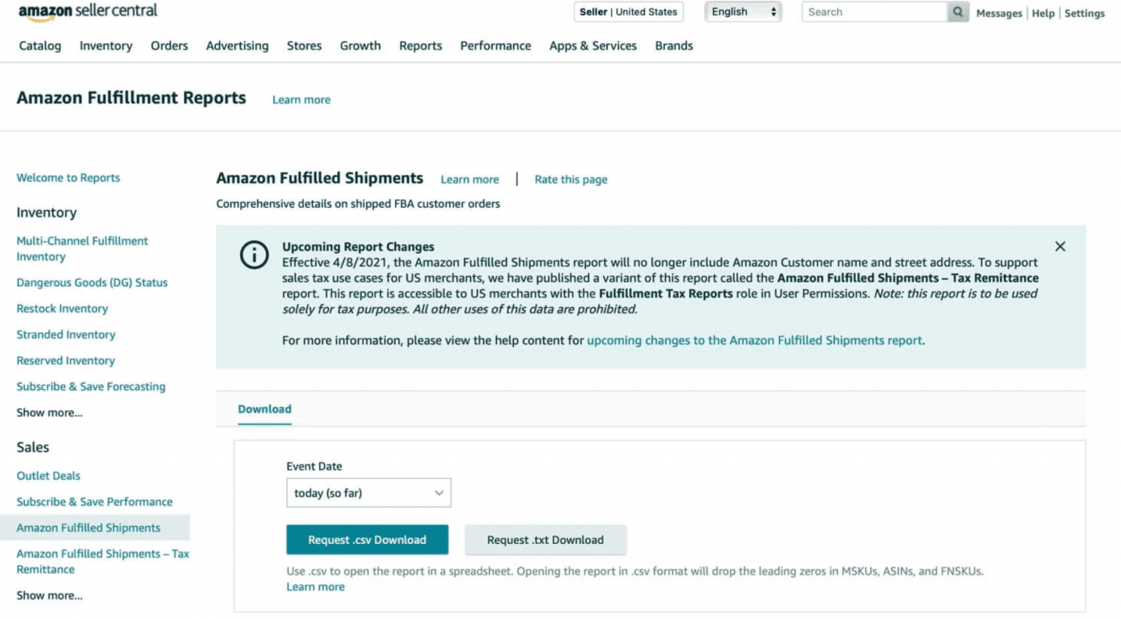Open Settings from the top bar

click(1085, 13)
